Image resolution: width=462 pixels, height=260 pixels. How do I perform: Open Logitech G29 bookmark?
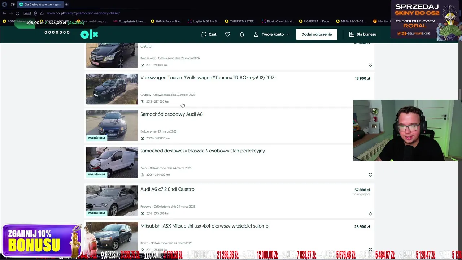click(x=204, y=21)
